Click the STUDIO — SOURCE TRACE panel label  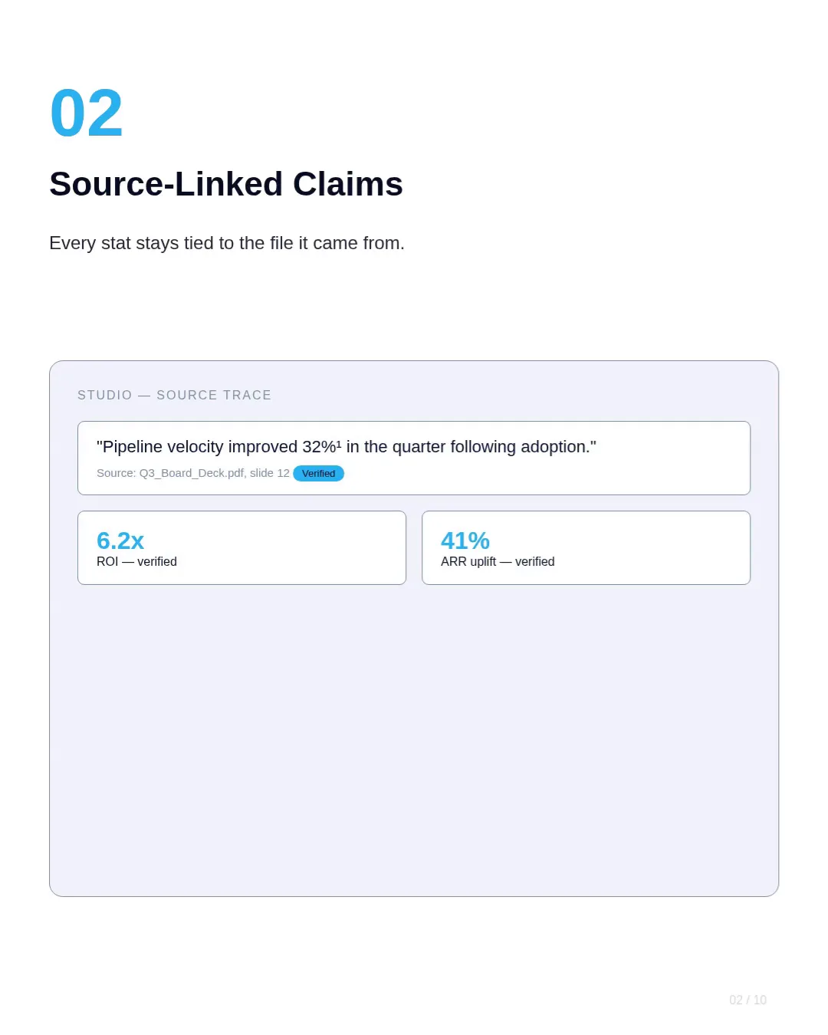[175, 396]
